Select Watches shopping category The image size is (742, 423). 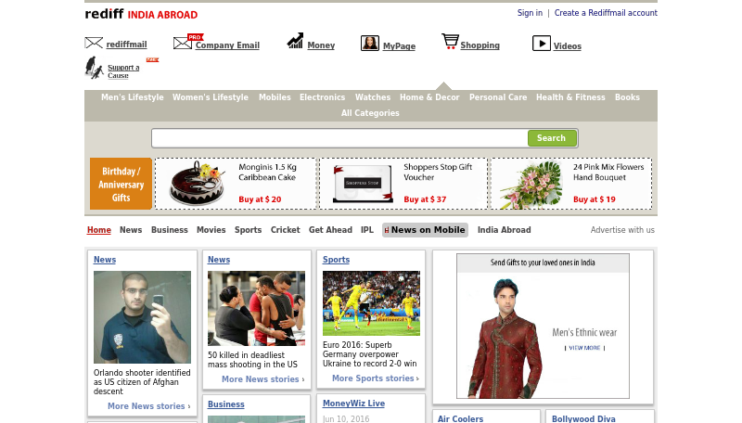tap(373, 97)
